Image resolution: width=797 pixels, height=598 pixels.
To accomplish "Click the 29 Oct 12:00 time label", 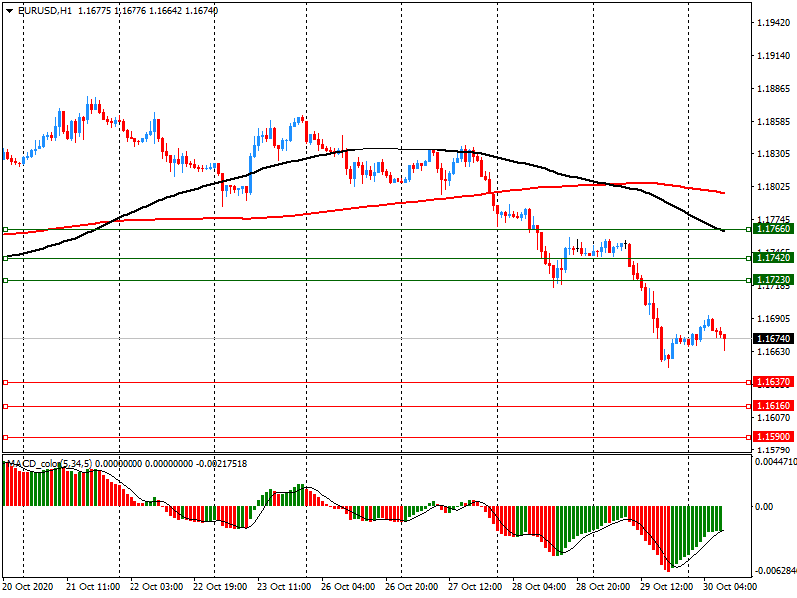I will 665,587.
